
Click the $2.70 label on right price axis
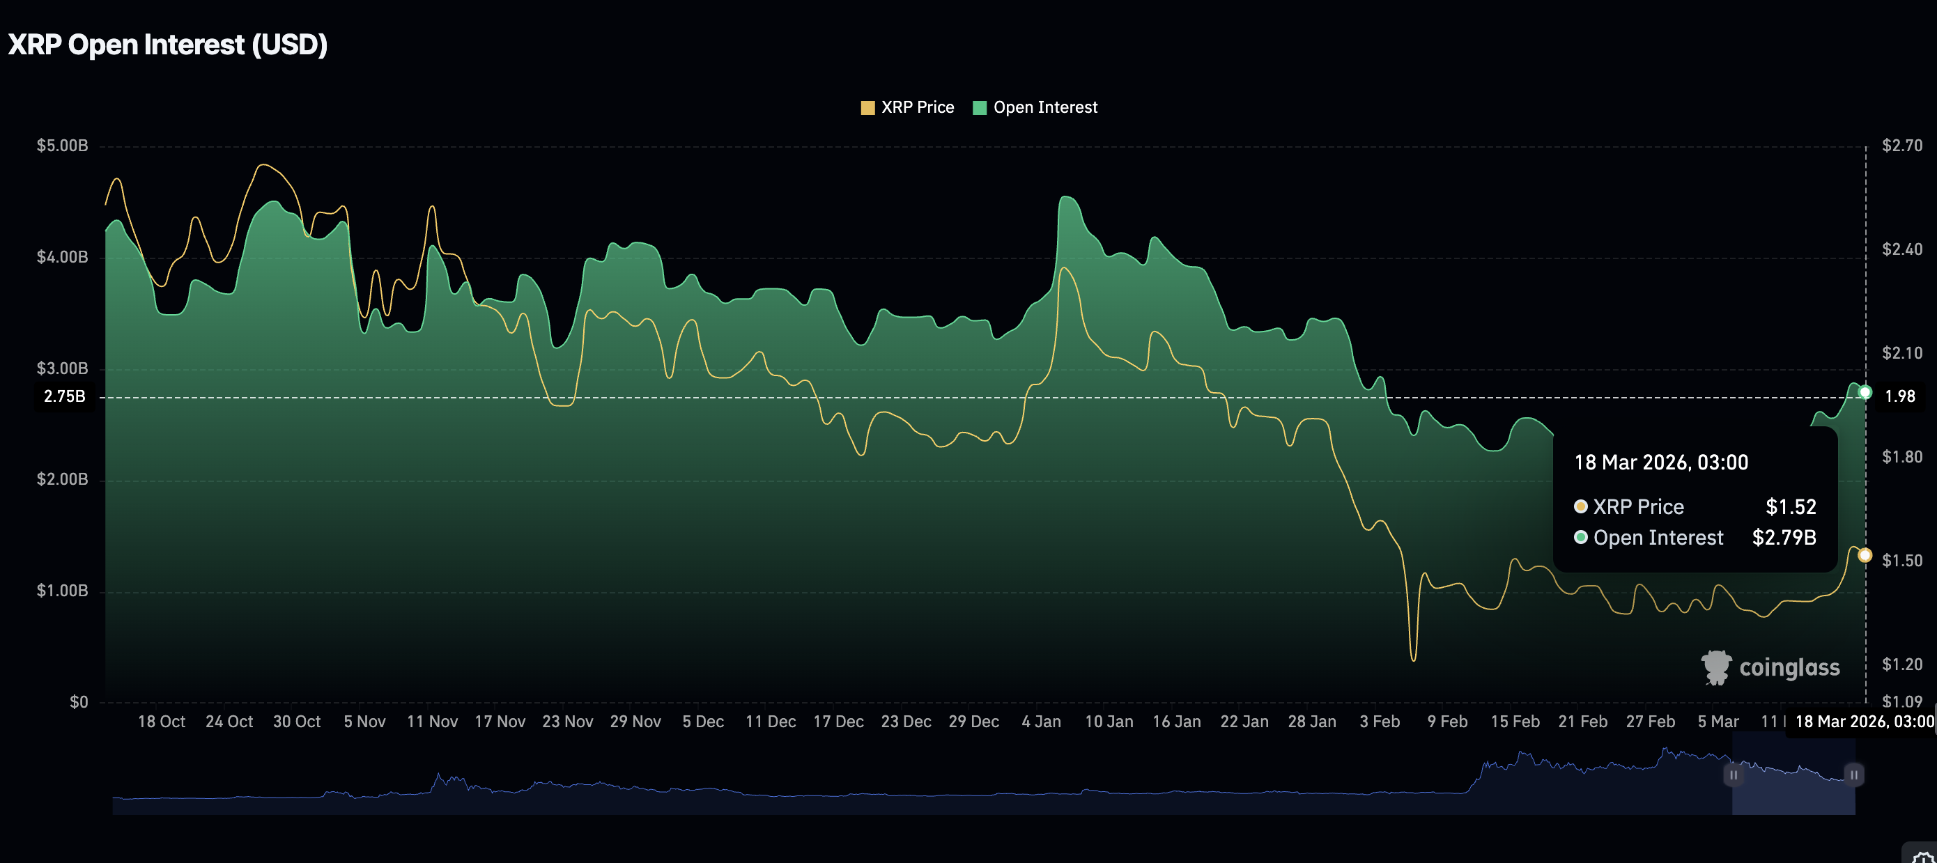click(1901, 146)
